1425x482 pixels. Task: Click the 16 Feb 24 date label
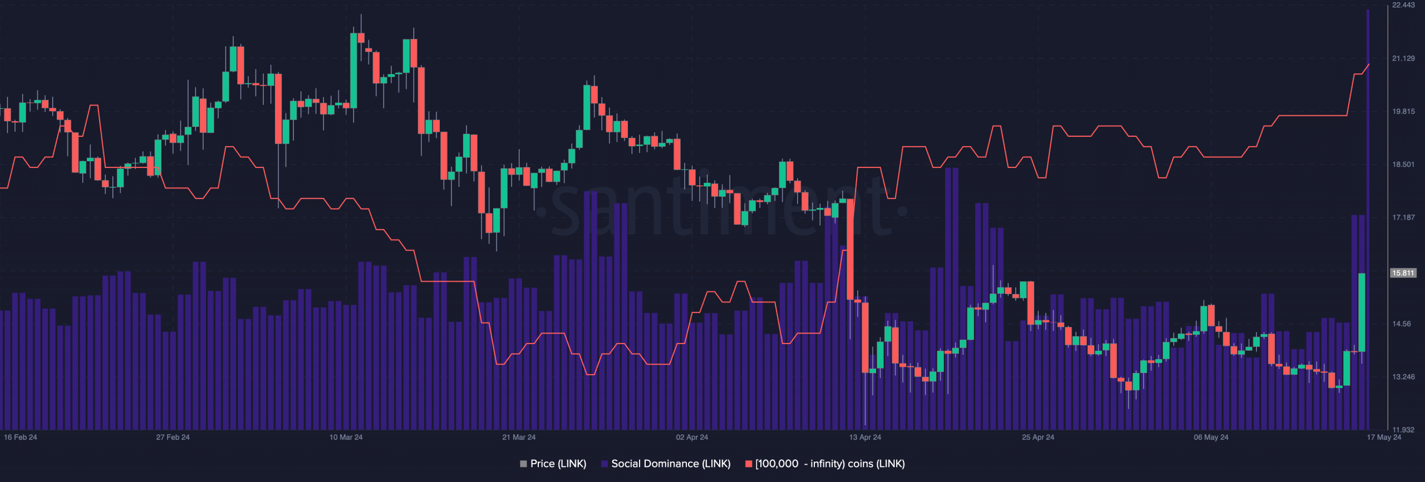21,438
